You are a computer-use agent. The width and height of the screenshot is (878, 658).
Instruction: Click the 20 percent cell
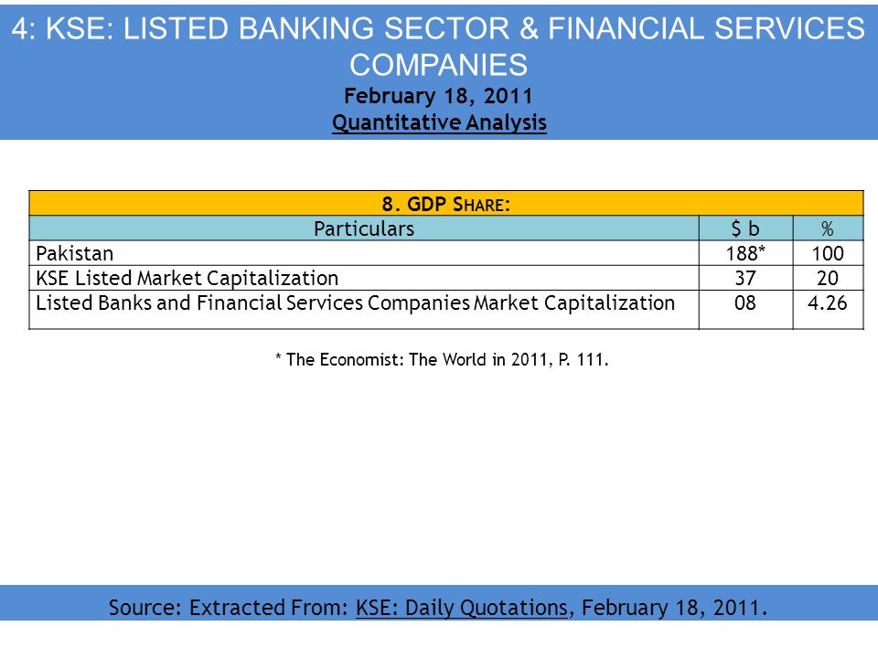tap(828, 278)
